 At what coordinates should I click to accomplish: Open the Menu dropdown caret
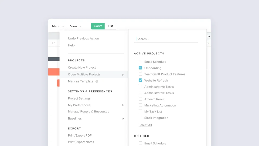[x=63, y=26]
